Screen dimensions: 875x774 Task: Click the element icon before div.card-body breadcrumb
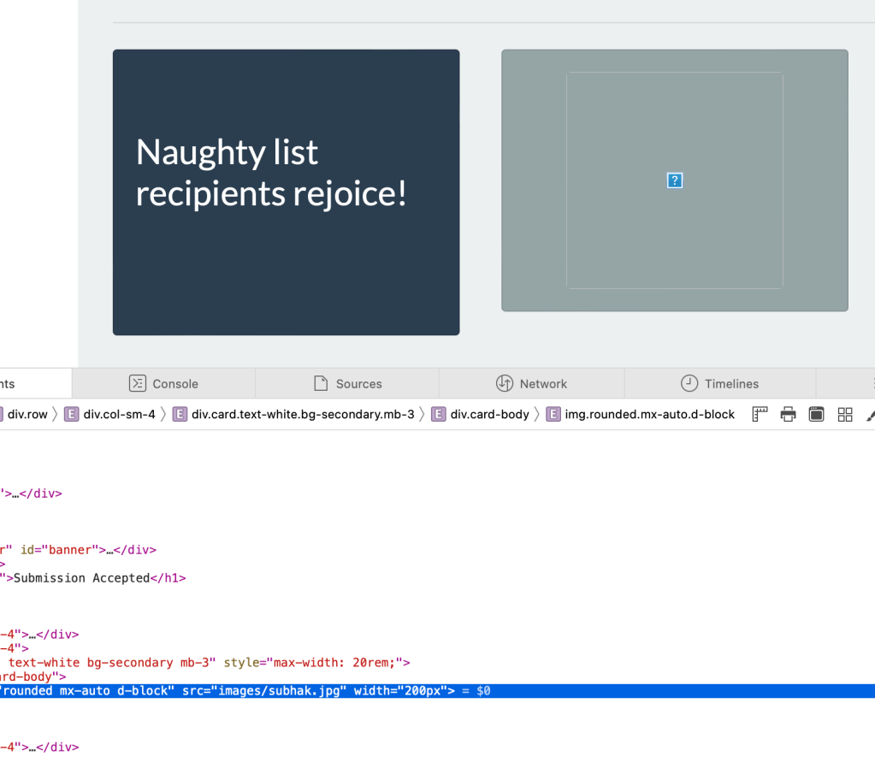point(439,415)
